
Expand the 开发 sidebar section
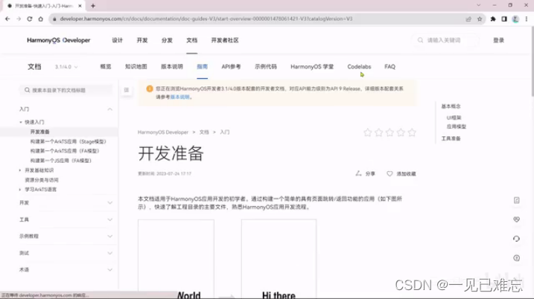[109, 203]
